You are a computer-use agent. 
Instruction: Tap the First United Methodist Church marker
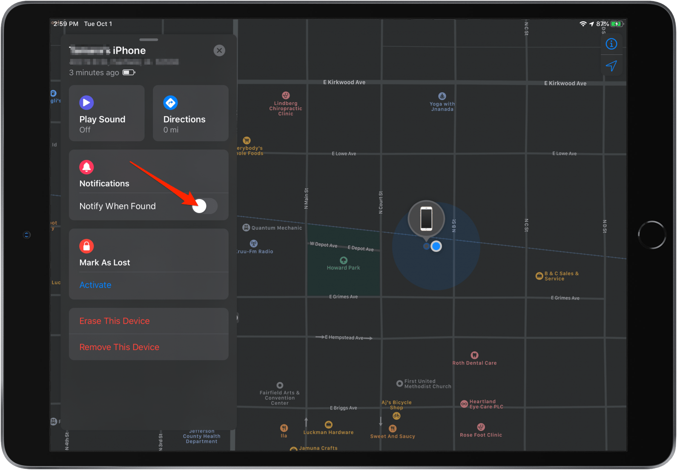pyautogui.click(x=399, y=384)
